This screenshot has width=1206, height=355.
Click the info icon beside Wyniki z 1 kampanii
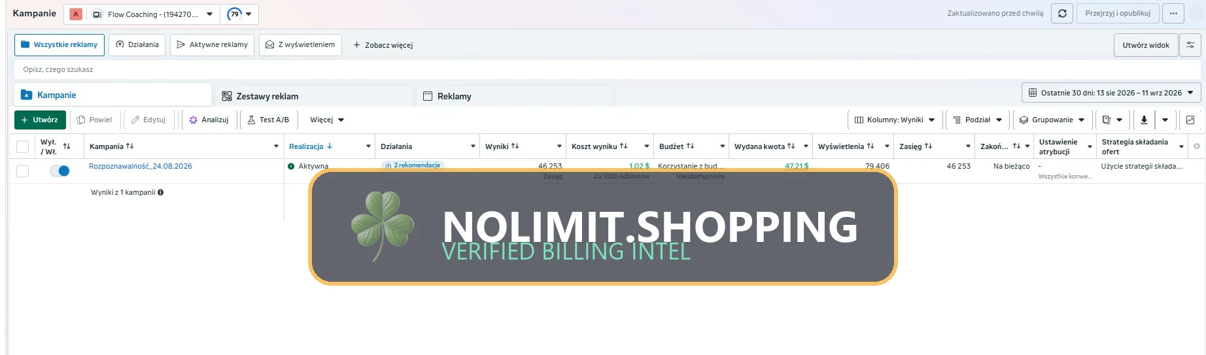pos(161,192)
